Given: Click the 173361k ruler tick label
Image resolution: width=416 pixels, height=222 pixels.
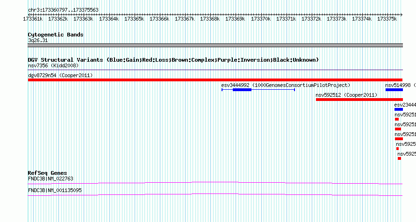Looking at the screenshot, I should pos(33,19).
